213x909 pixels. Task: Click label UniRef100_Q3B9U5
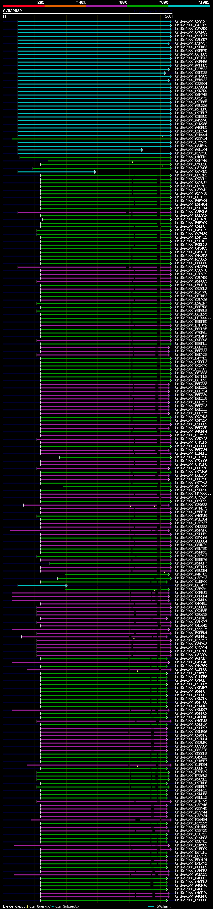[x=191, y=116]
